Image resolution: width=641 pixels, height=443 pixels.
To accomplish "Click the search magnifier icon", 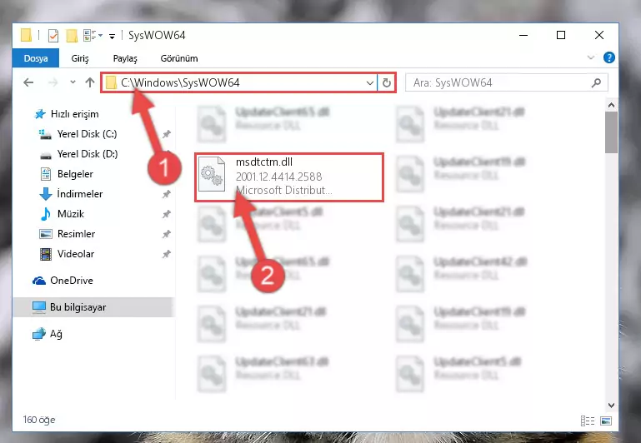I will coord(596,83).
